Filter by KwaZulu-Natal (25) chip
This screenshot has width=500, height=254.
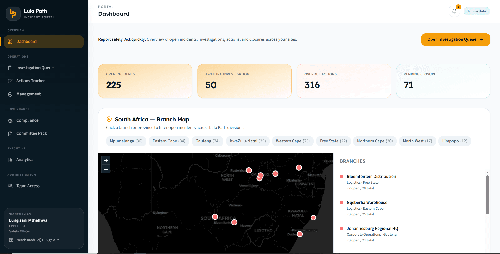point(248,141)
